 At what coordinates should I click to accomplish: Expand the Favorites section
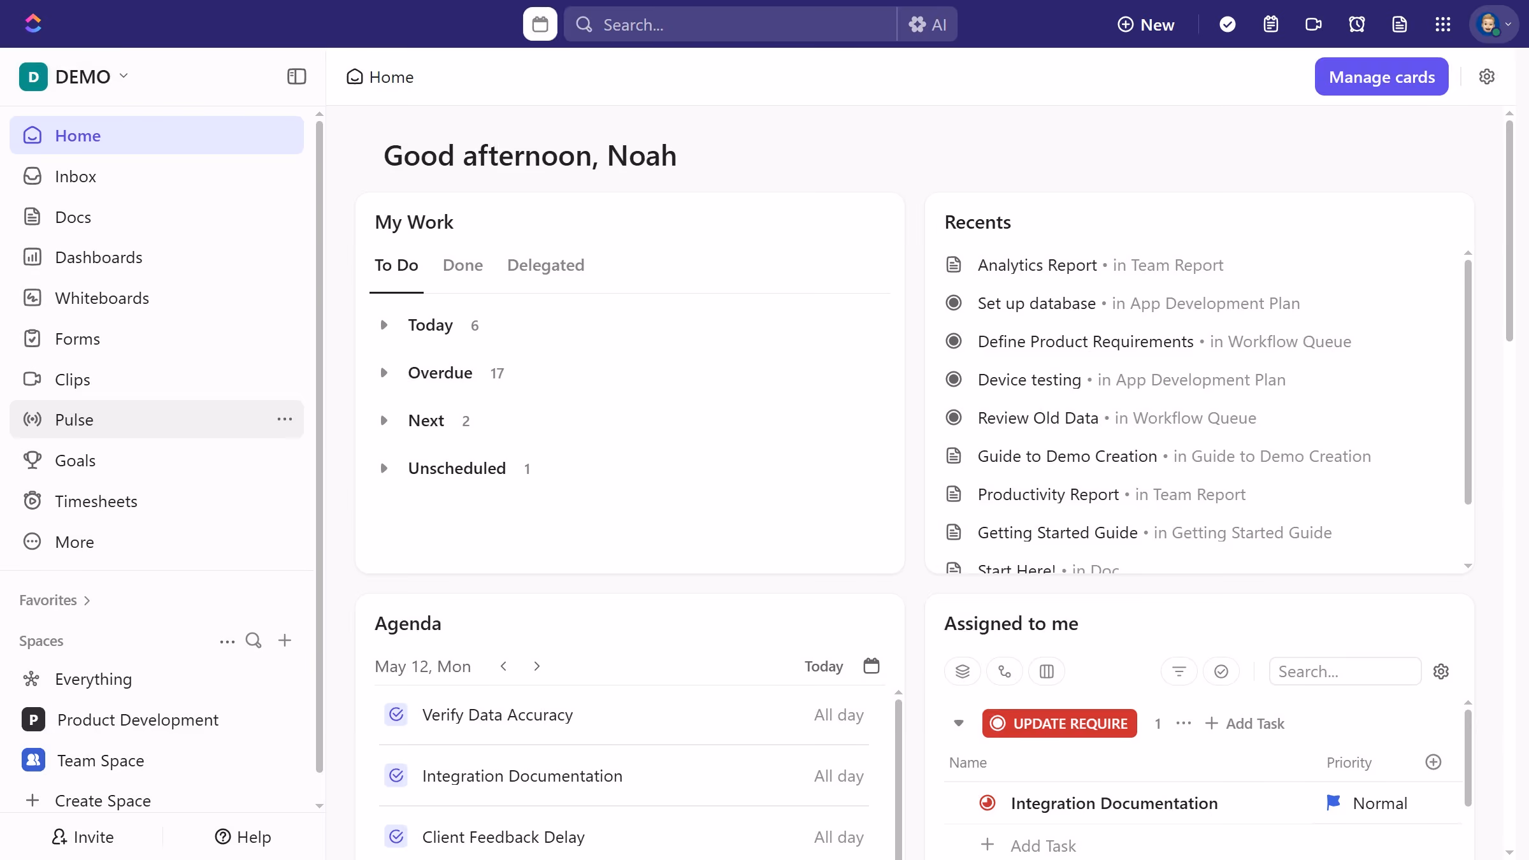[x=55, y=600]
